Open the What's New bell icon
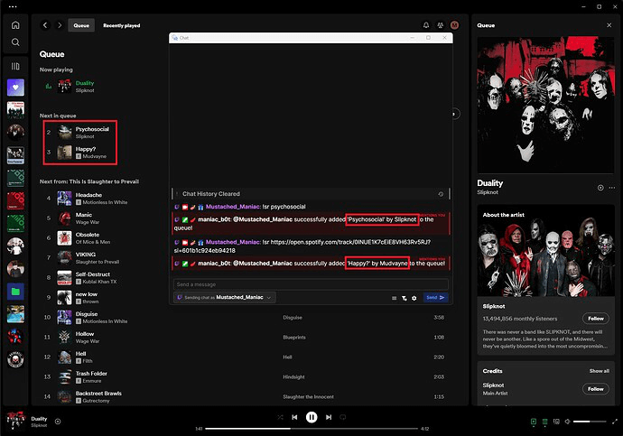This screenshot has height=436, width=623. 426,25
